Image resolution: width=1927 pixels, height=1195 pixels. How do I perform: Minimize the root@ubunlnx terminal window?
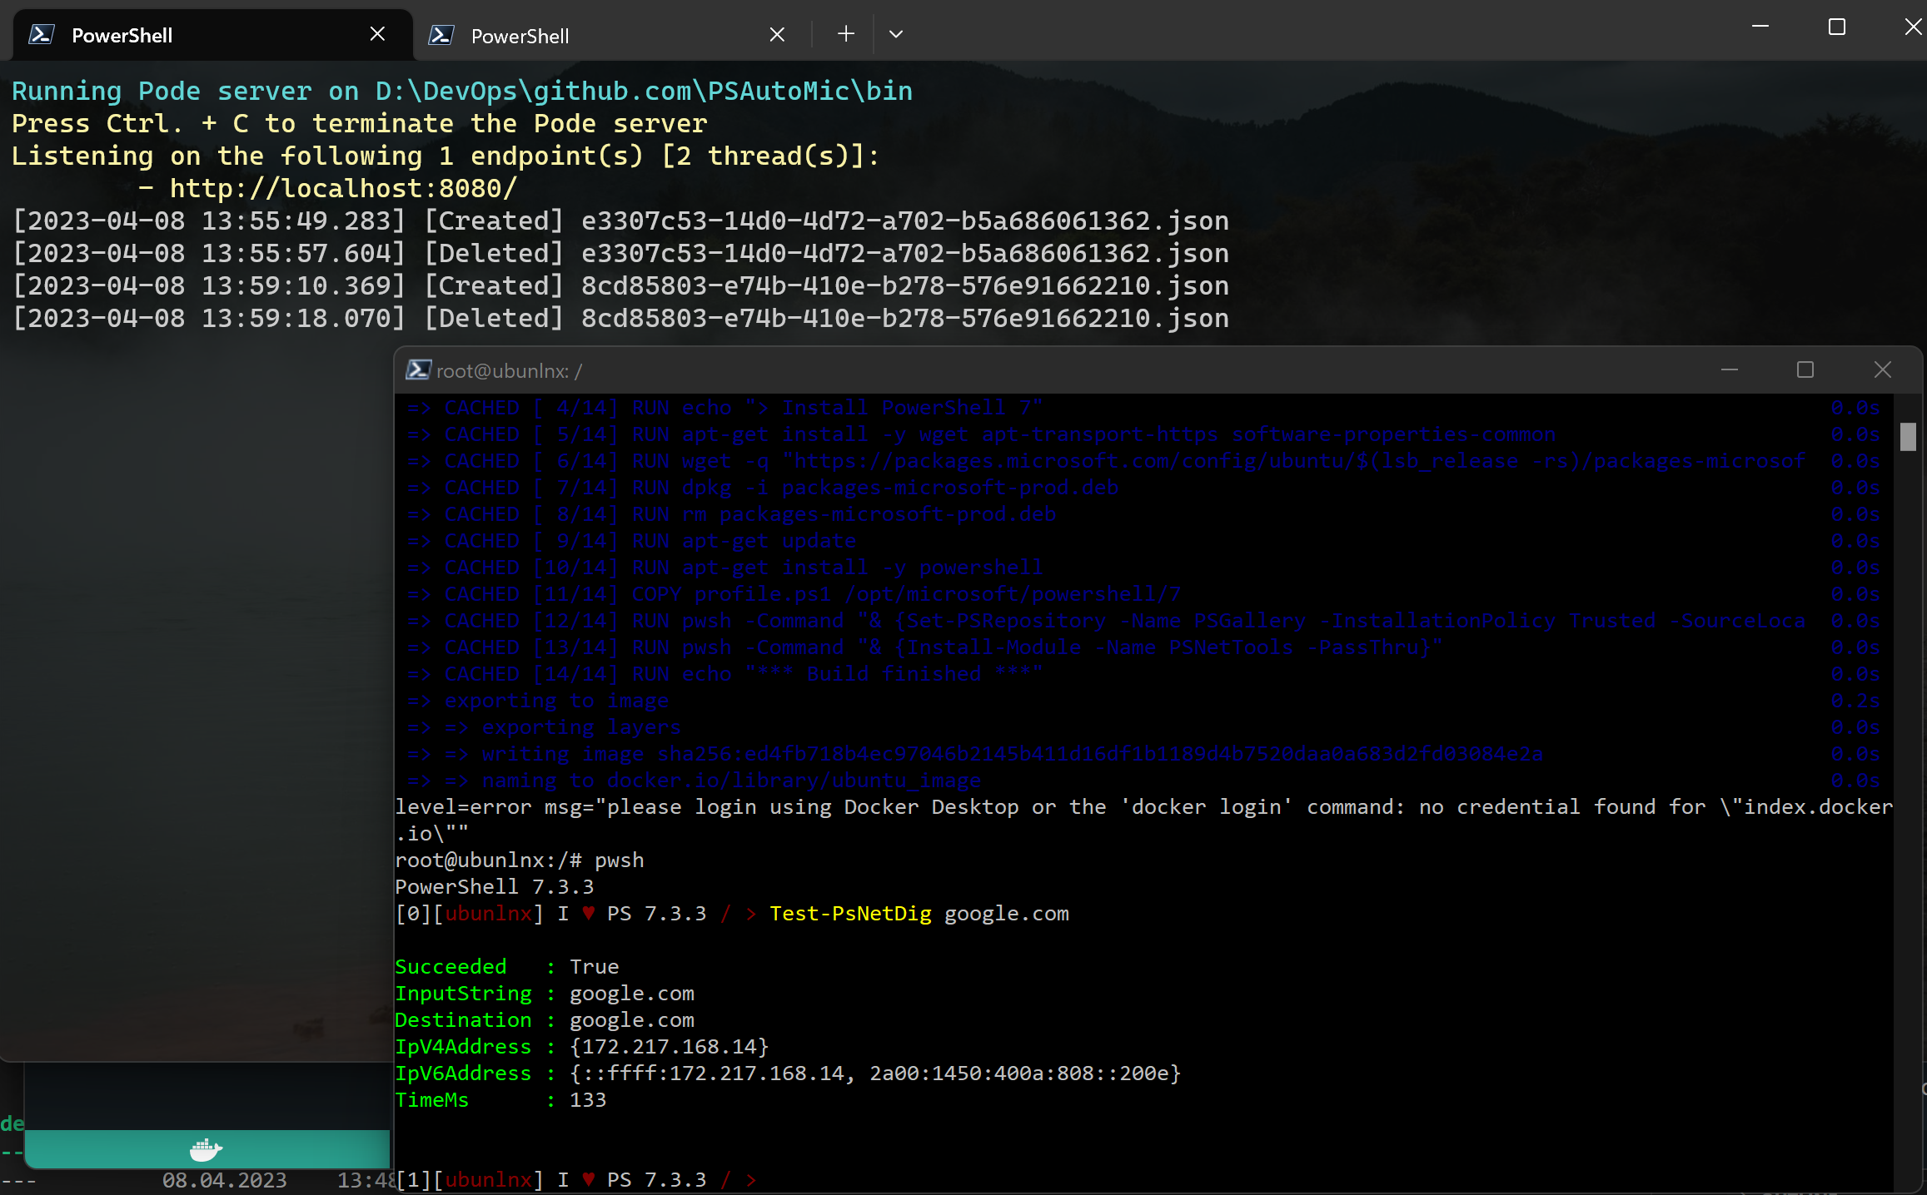(x=1729, y=369)
